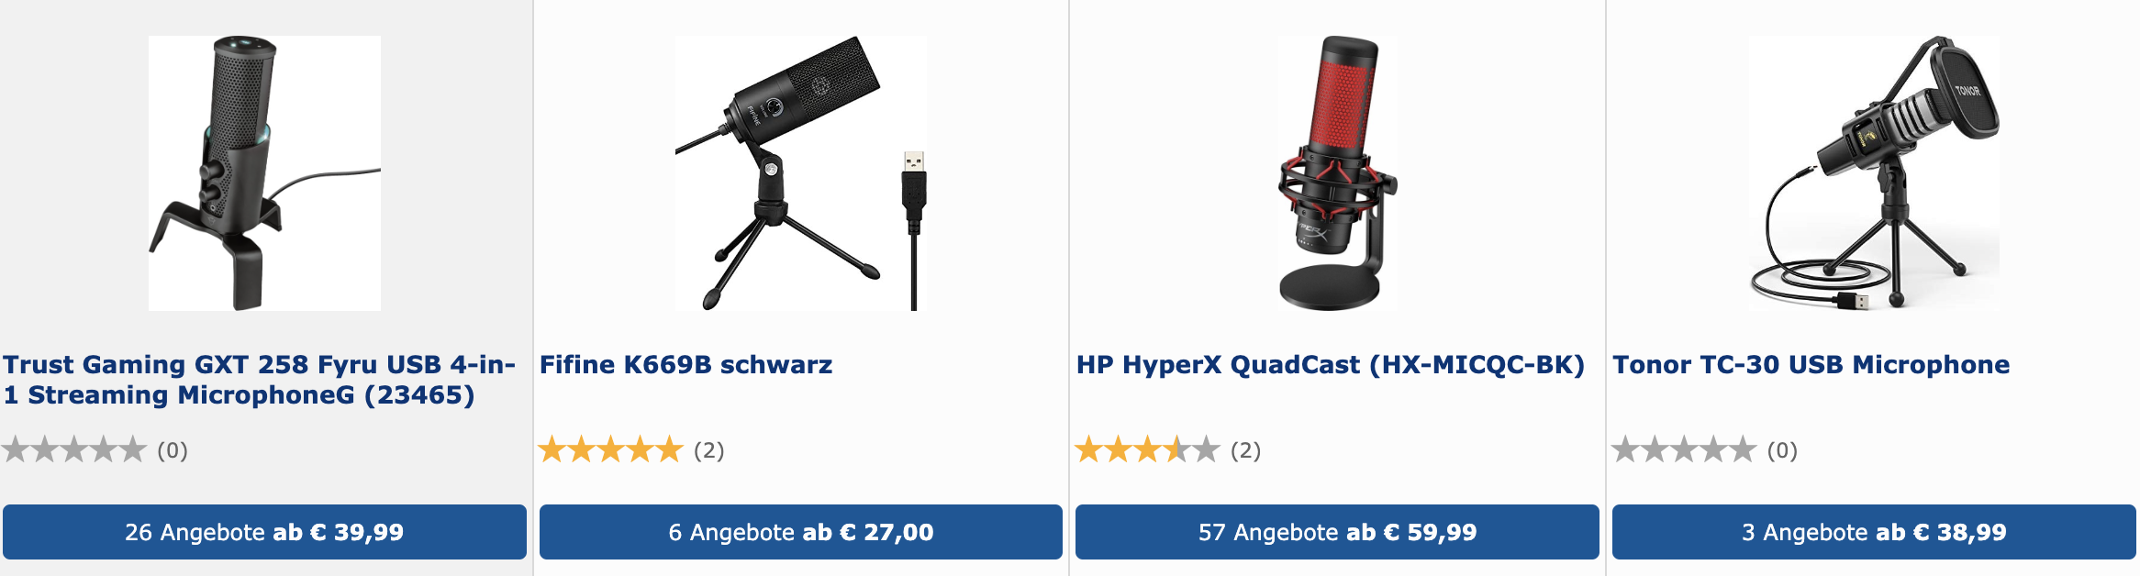View 26 Angebote ab € 39,99
The image size is (2140, 576).
pyautogui.click(x=264, y=532)
